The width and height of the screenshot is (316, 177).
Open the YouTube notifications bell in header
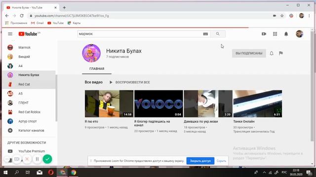[286, 34]
